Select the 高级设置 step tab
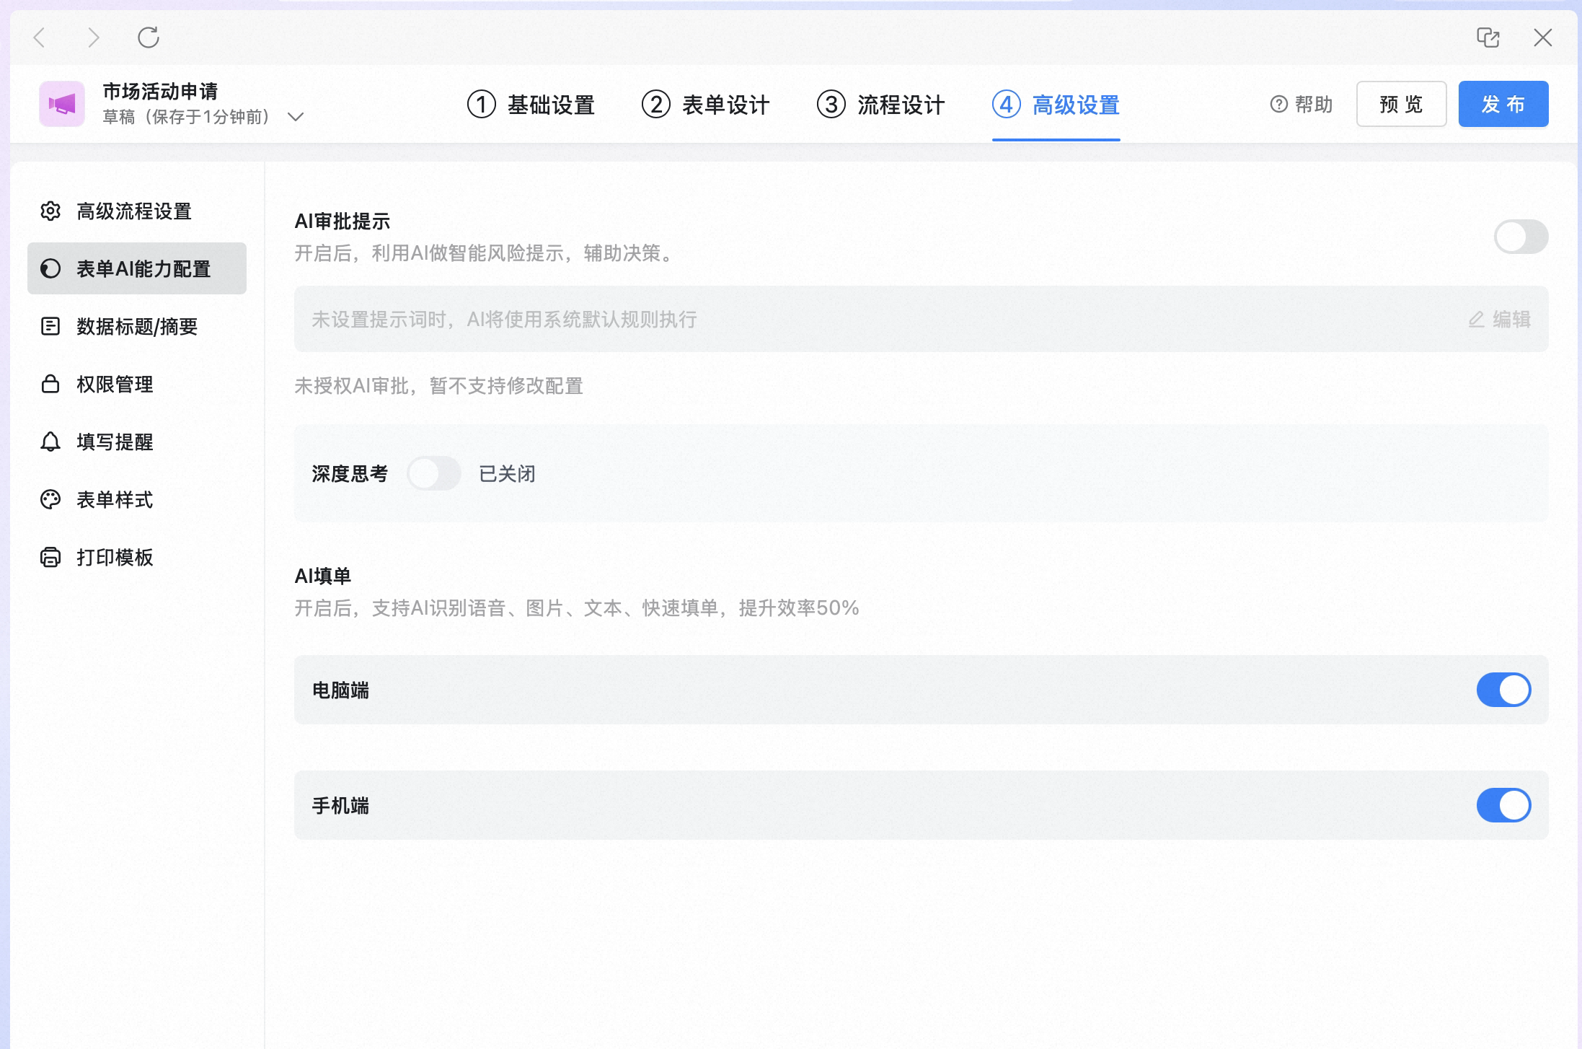Image resolution: width=1582 pixels, height=1049 pixels. coord(1056,105)
